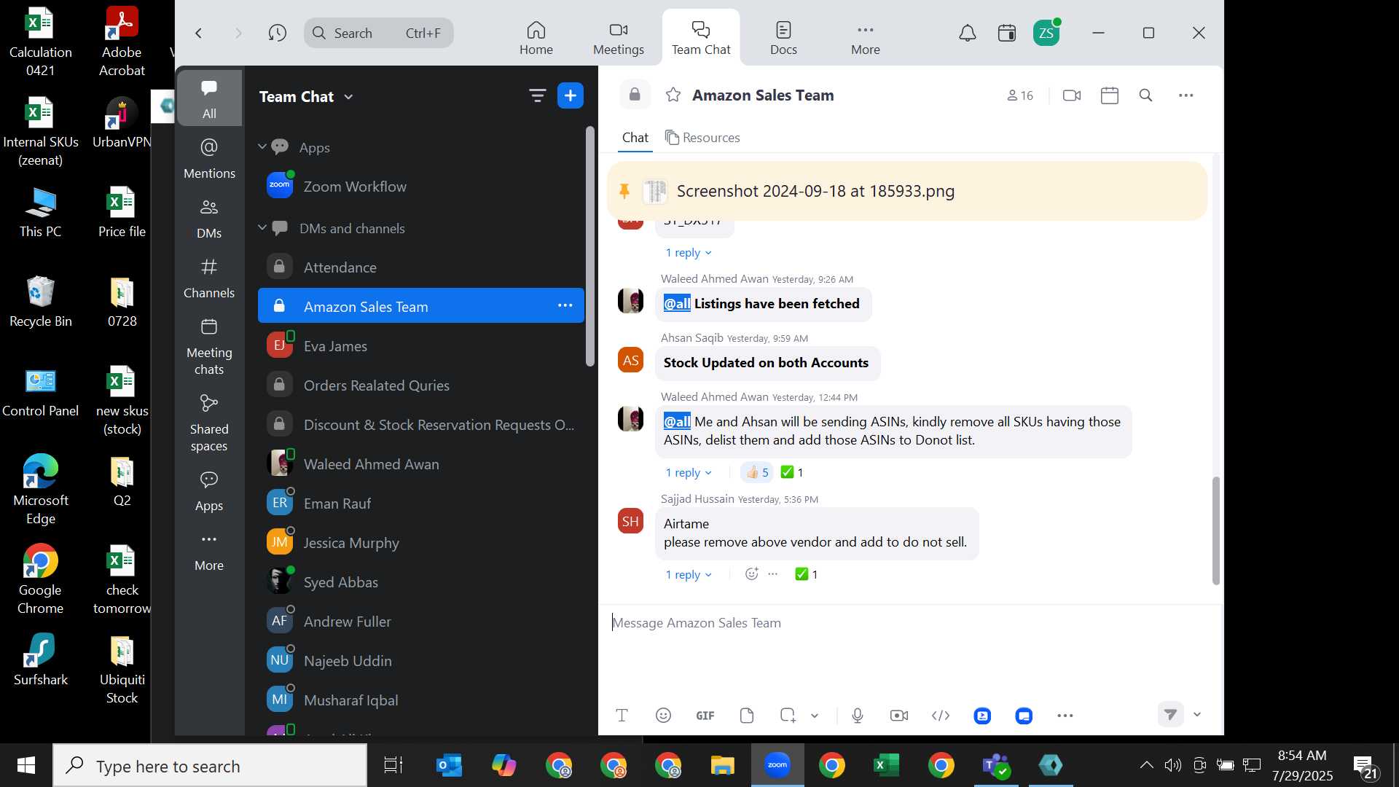Open chat history clock icon

pyautogui.click(x=277, y=33)
